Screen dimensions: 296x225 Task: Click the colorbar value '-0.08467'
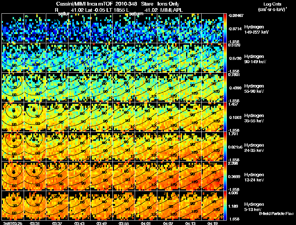pyautogui.click(x=236, y=16)
